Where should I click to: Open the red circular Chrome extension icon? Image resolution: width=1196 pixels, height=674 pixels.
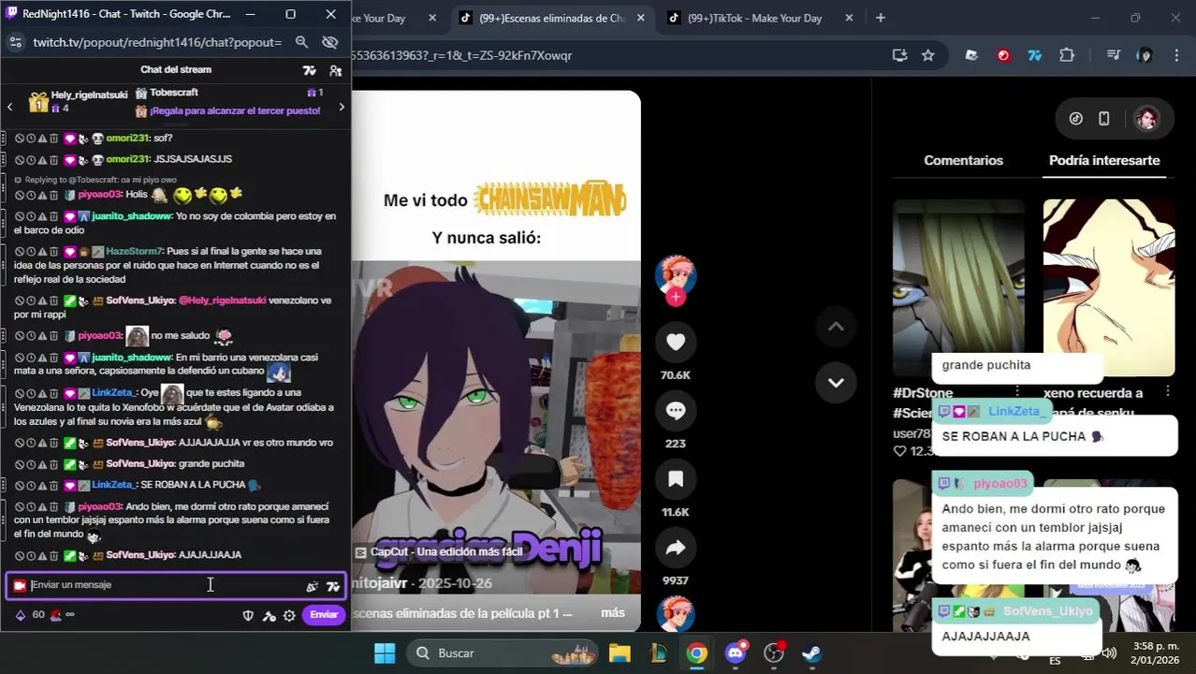[x=1003, y=55]
